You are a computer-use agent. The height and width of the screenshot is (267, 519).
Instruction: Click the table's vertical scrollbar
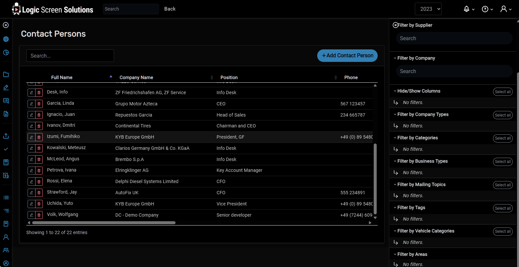(375, 179)
